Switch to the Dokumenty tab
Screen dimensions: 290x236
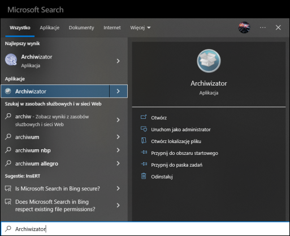pyautogui.click(x=81, y=28)
